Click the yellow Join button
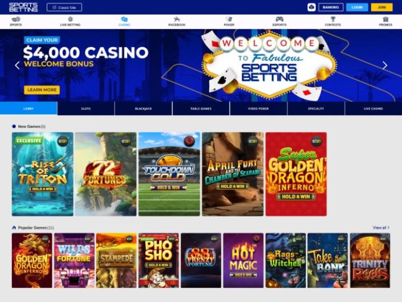 coord(381,7)
